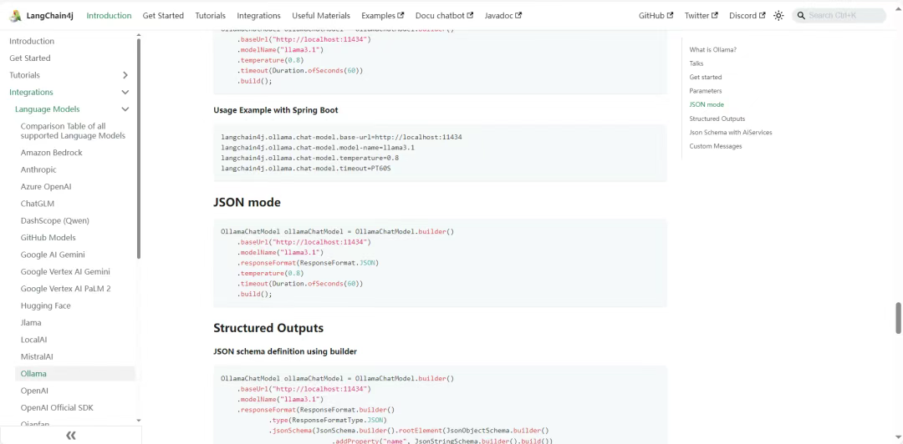This screenshot has height=444, width=903.
Task: Open MistralAI sidebar page
Action: (x=37, y=356)
